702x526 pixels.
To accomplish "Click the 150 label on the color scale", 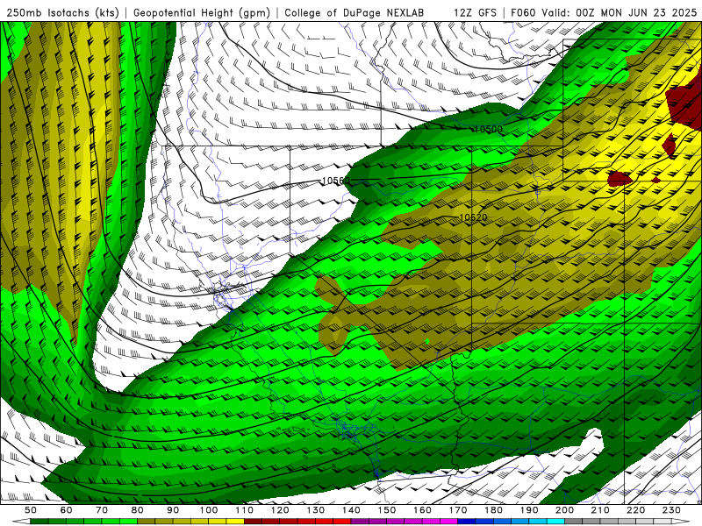I will (387, 510).
